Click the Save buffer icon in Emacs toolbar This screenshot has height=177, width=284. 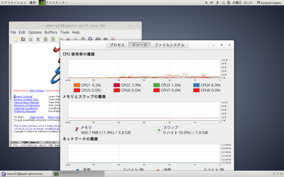click(45, 39)
